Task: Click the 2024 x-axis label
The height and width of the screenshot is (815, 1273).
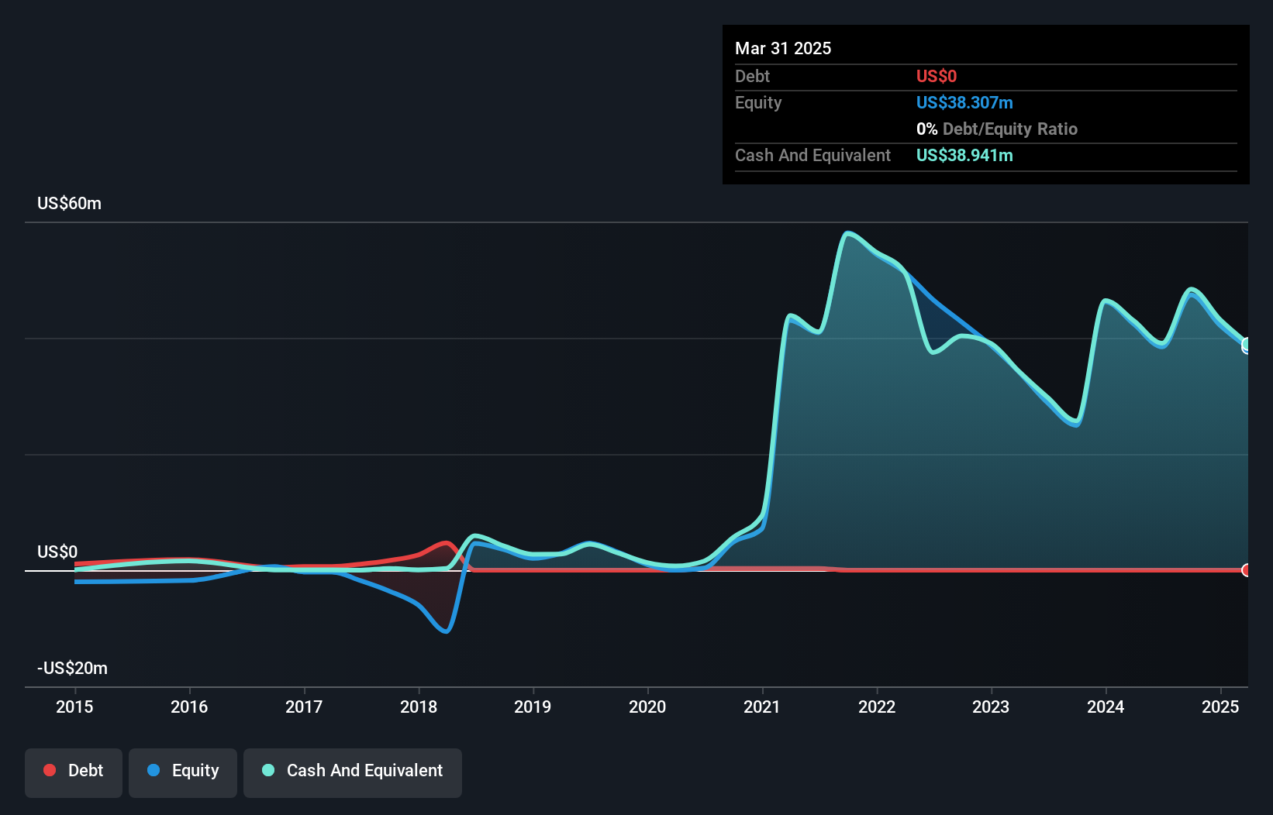Action: pyautogui.click(x=1106, y=707)
